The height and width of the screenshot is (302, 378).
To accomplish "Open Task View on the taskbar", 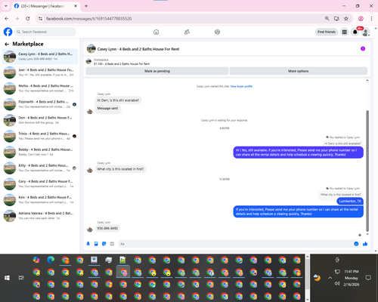I will [x=21, y=278].
